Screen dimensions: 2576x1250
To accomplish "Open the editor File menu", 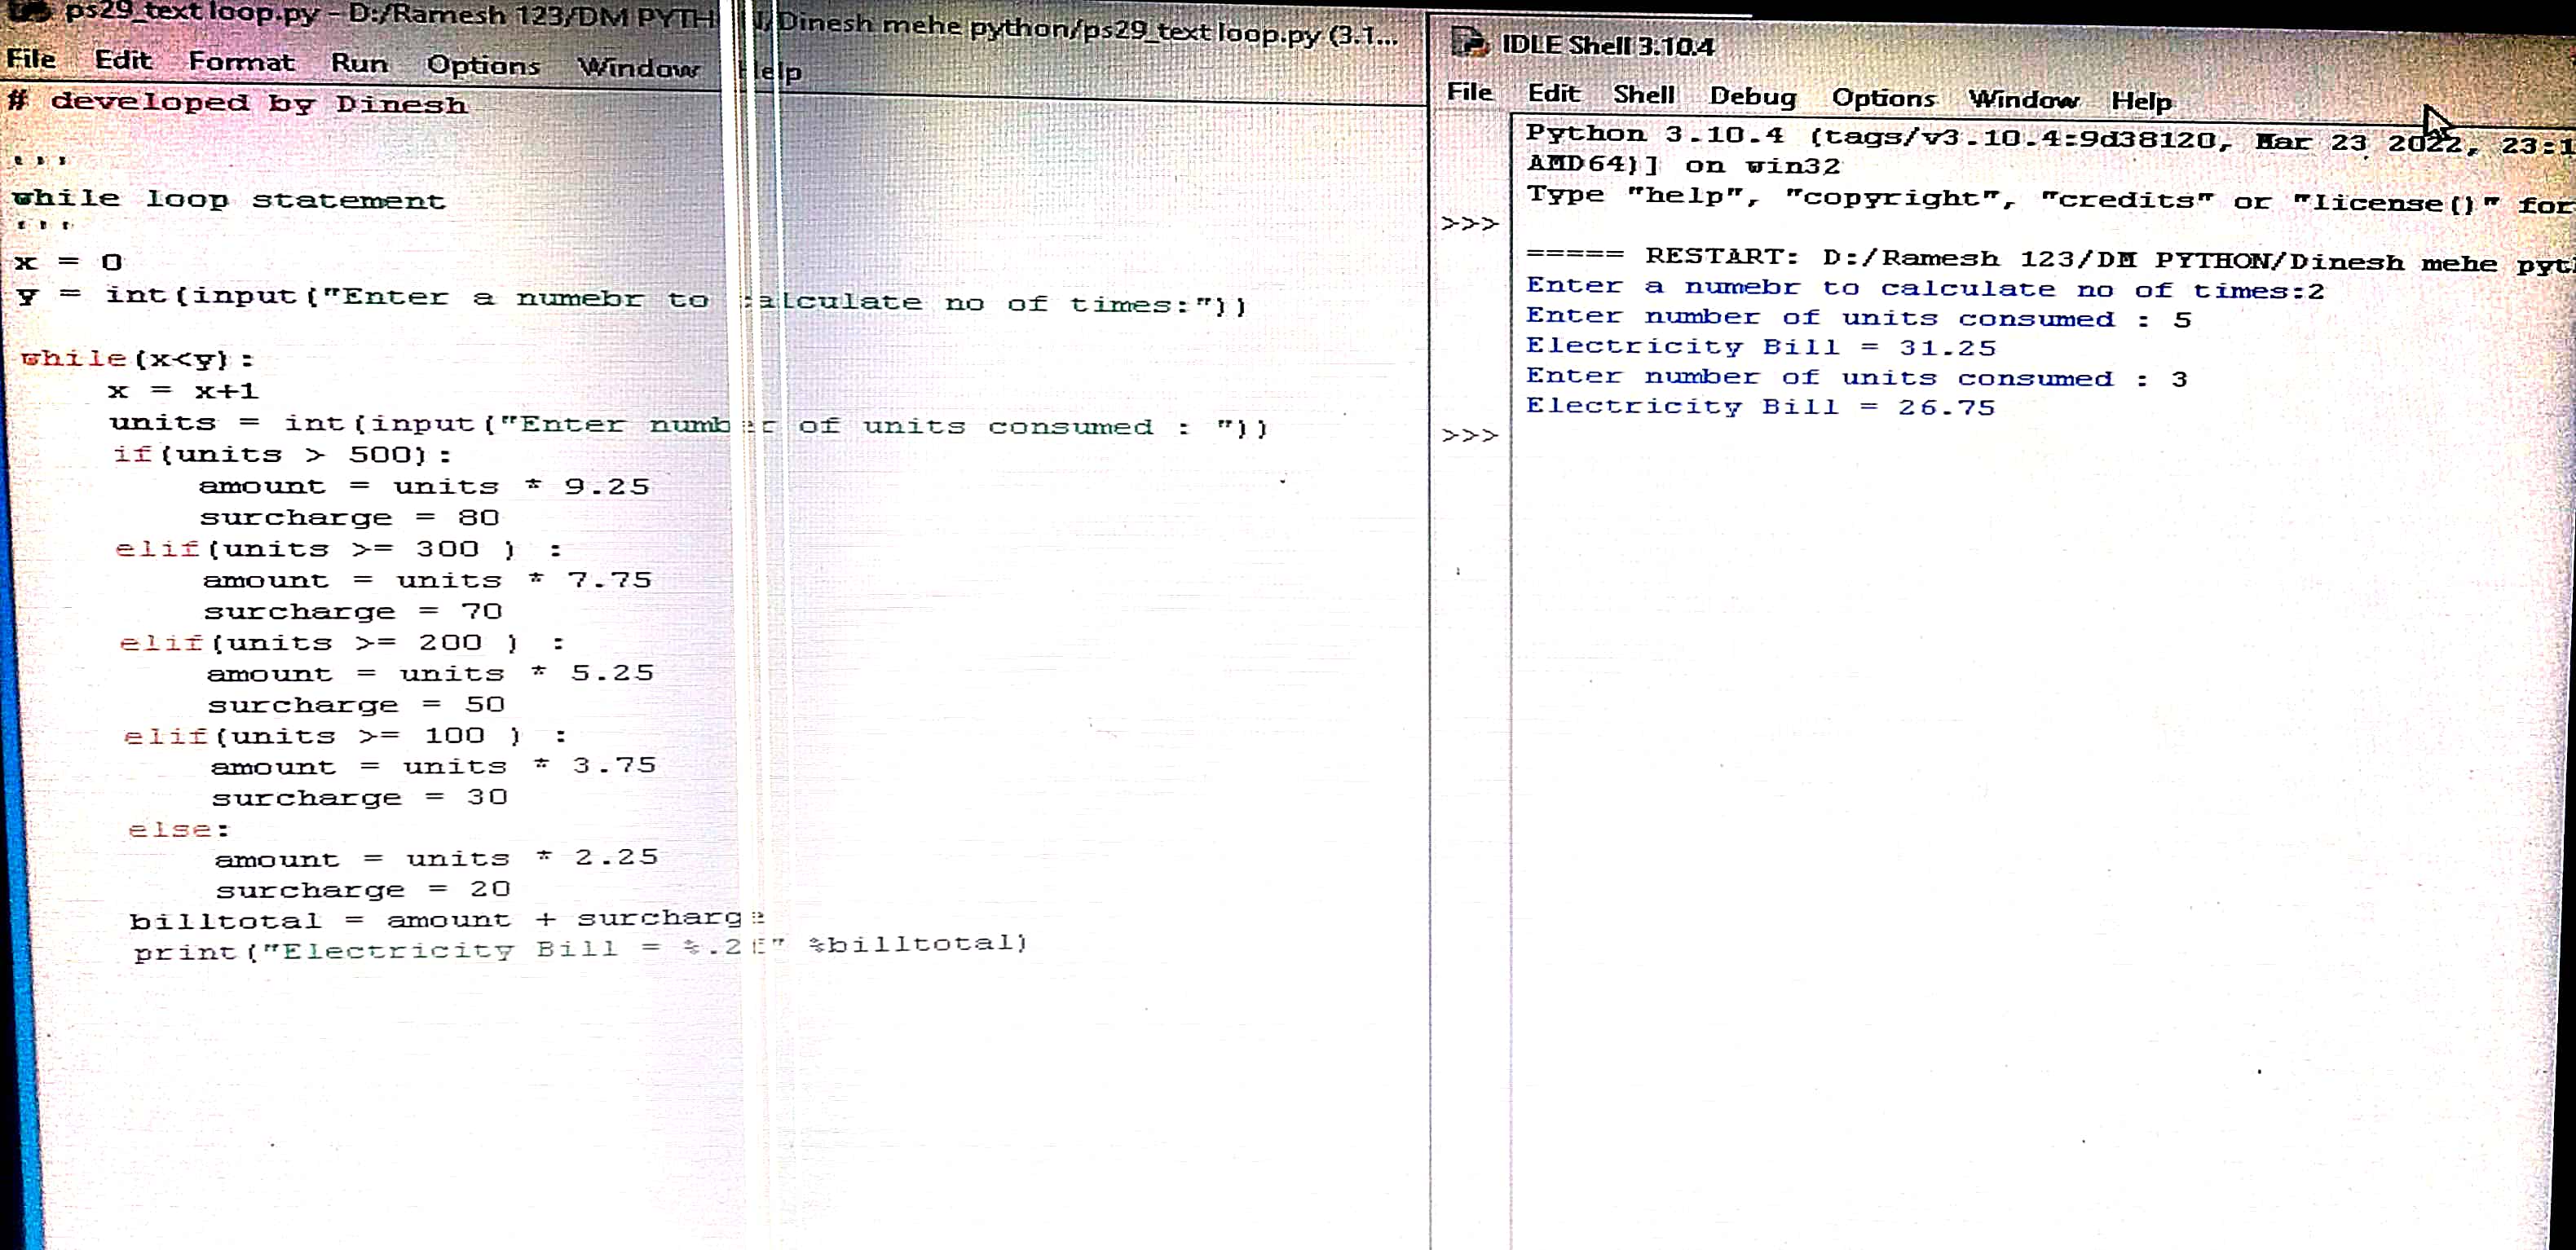I will tap(31, 59).
